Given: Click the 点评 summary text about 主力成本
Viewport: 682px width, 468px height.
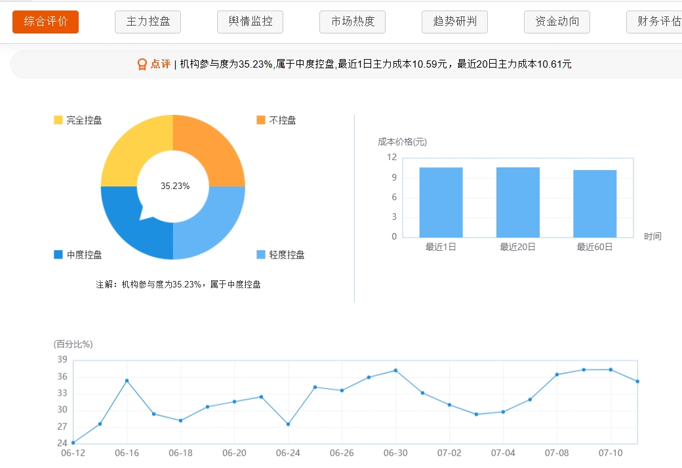Looking at the screenshot, I should [x=376, y=64].
